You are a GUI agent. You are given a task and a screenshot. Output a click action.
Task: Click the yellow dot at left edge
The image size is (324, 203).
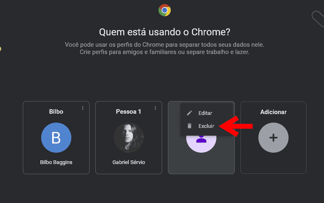0,49
